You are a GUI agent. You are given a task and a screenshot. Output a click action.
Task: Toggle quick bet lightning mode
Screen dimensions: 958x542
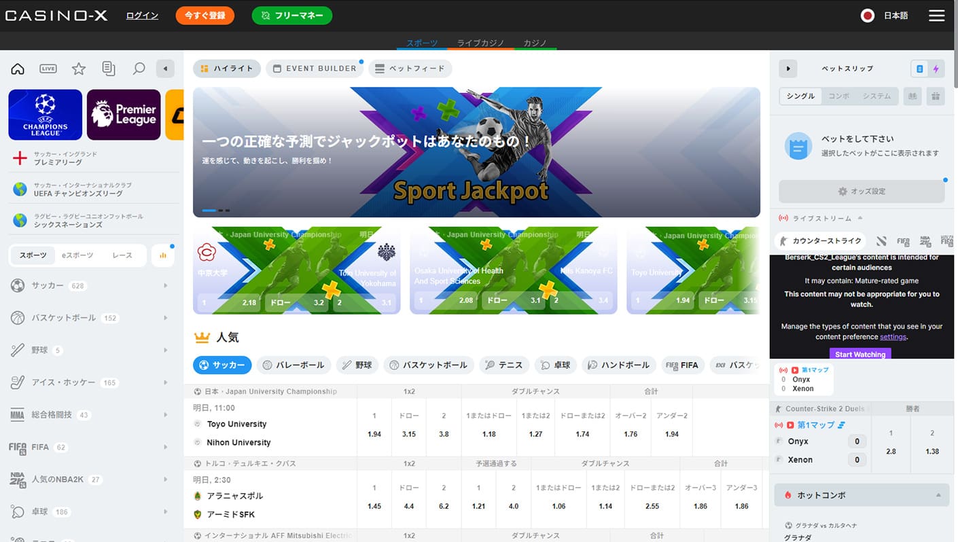(936, 69)
